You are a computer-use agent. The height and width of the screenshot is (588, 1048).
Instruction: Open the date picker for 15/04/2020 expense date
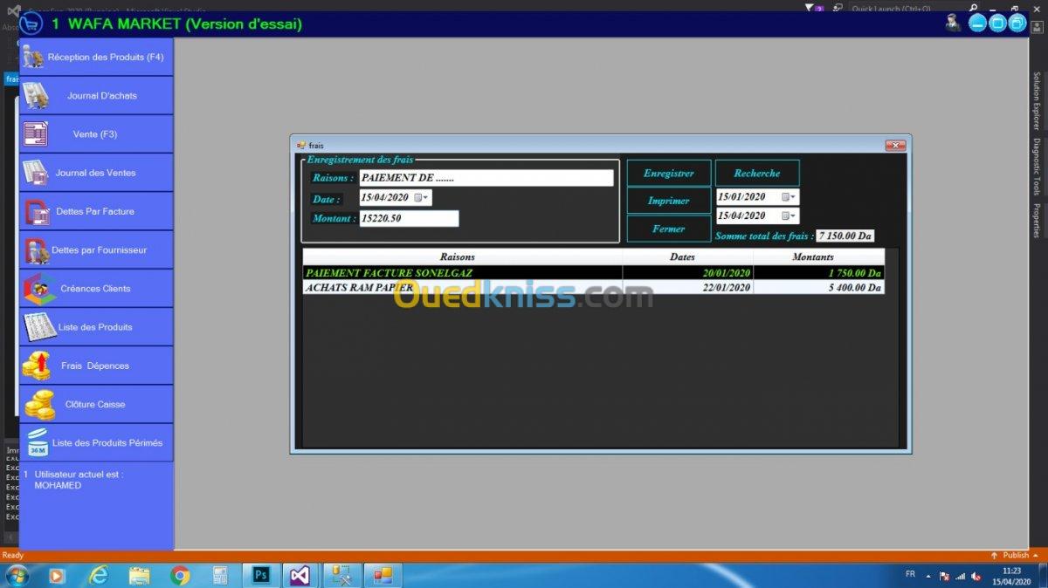pyautogui.click(x=421, y=198)
